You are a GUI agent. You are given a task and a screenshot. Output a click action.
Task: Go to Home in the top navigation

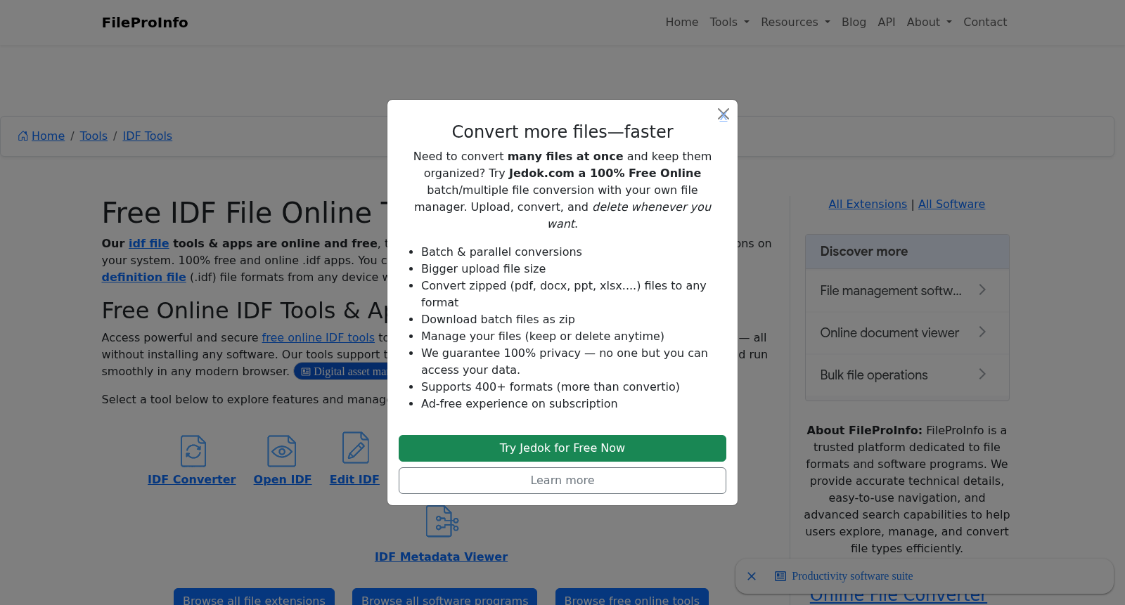pos(682,22)
